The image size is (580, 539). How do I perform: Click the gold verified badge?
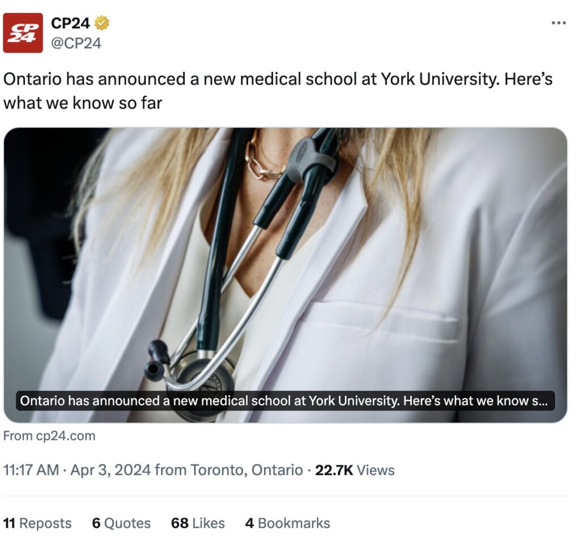[102, 23]
